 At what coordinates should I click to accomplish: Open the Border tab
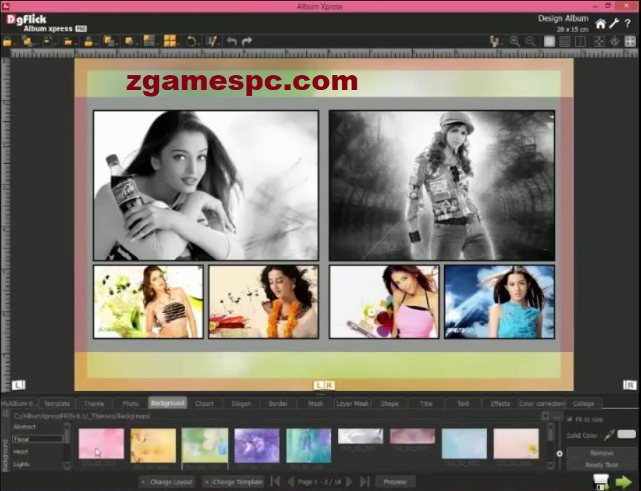278,404
